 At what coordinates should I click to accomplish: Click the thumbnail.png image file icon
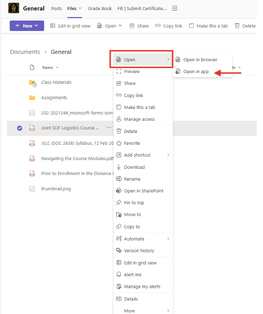click(32, 188)
